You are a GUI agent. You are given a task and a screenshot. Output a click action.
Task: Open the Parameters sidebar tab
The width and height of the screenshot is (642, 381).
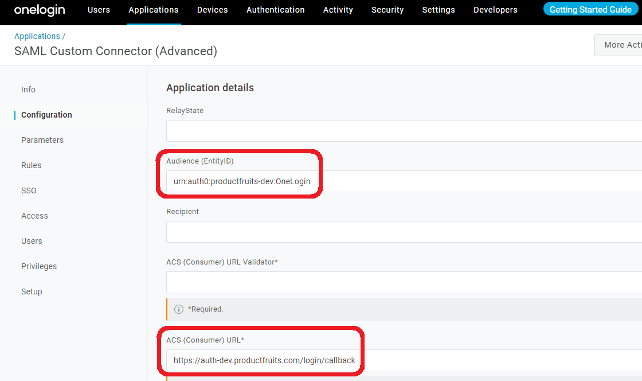pyautogui.click(x=42, y=140)
